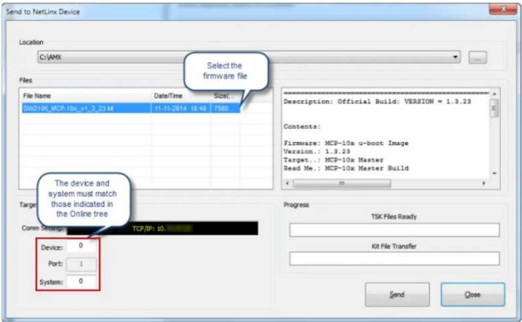This screenshot has height=322, width=522.
Task: Click the Firmware: MCP-10x u-boot Image line
Action: click(x=346, y=143)
